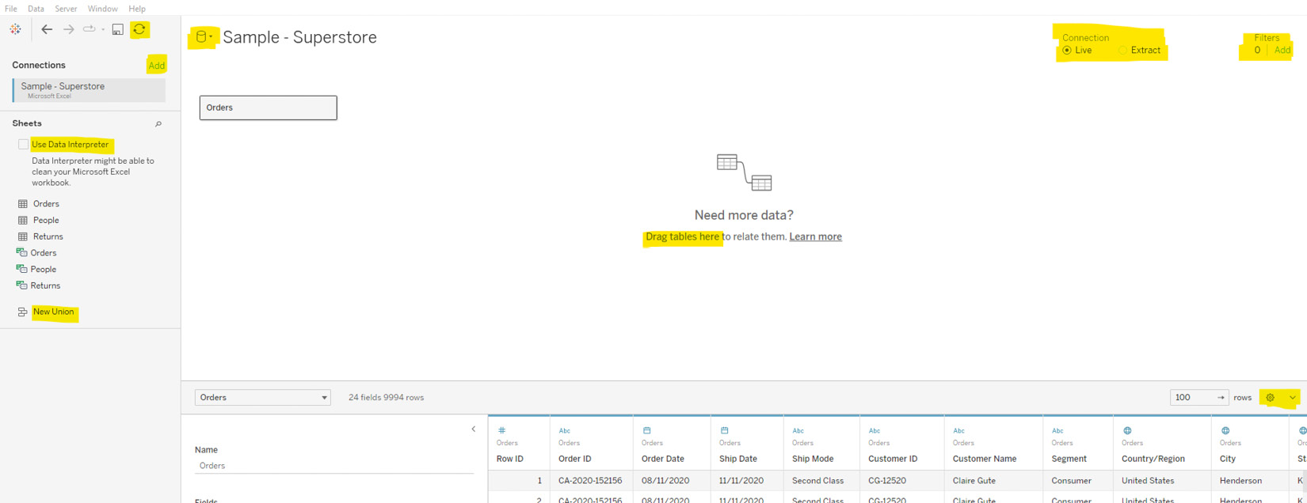Click the calendar type icon above Ship Date
Image resolution: width=1307 pixels, height=503 pixels.
[724, 431]
